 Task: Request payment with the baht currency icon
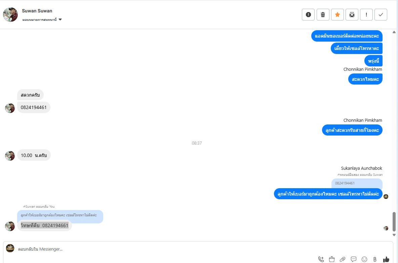tap(375, 259)
